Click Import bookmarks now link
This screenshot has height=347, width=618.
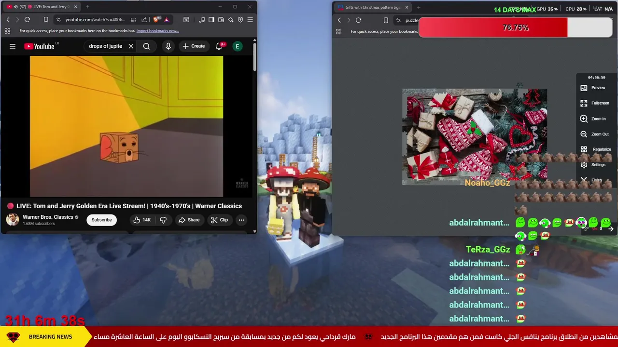click(x=157, y=31)
